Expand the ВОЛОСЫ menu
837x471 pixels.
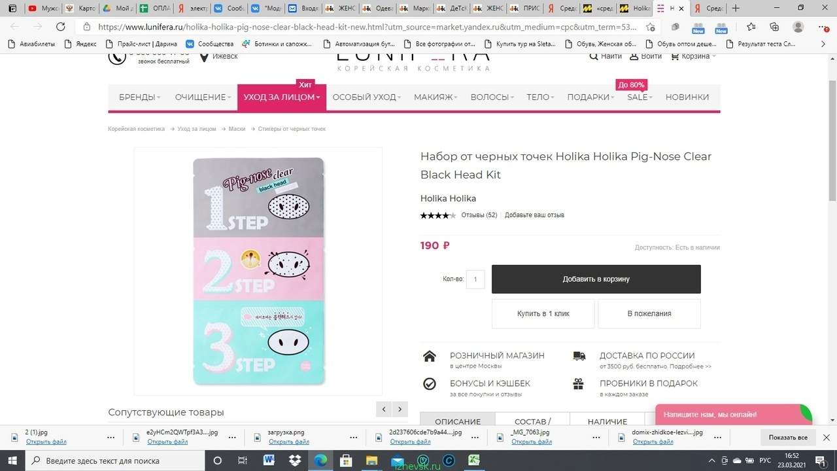coord(492,97)
